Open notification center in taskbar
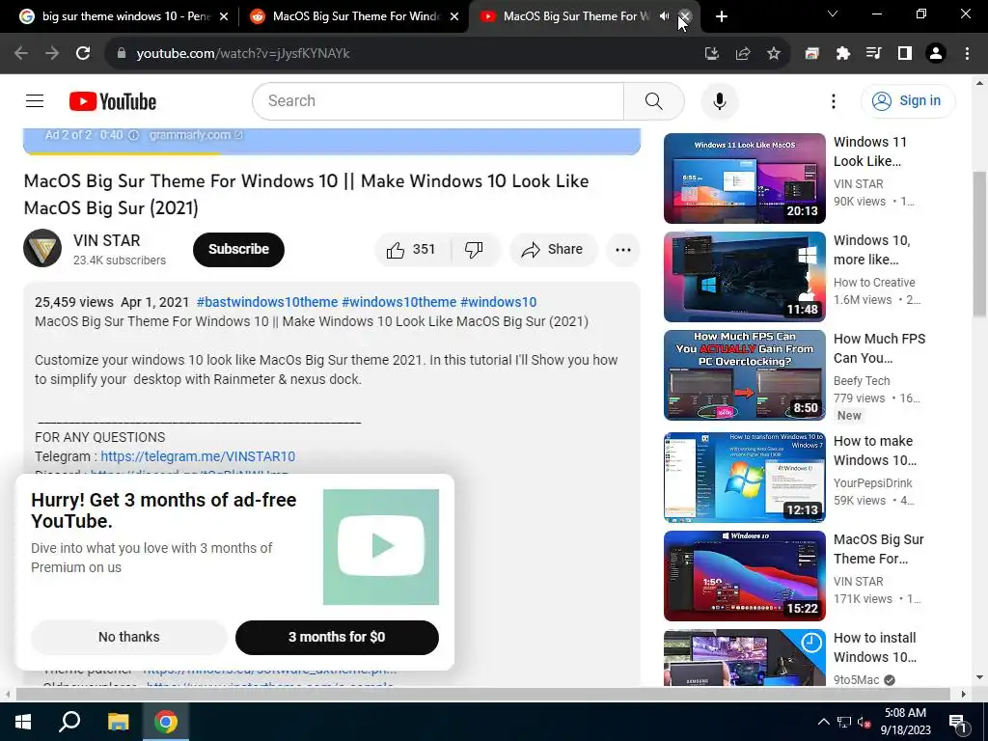The image size is (988, 741). pyautogui.click(x=958, y=722)
